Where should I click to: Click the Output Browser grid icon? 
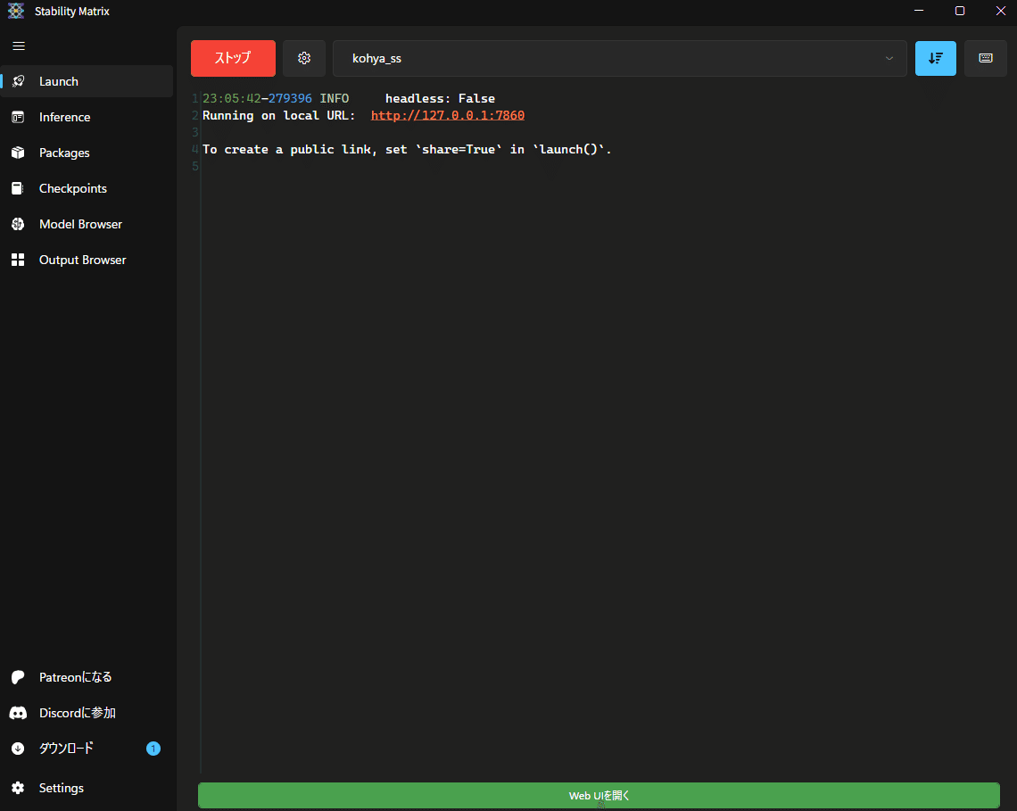[18, 260]
